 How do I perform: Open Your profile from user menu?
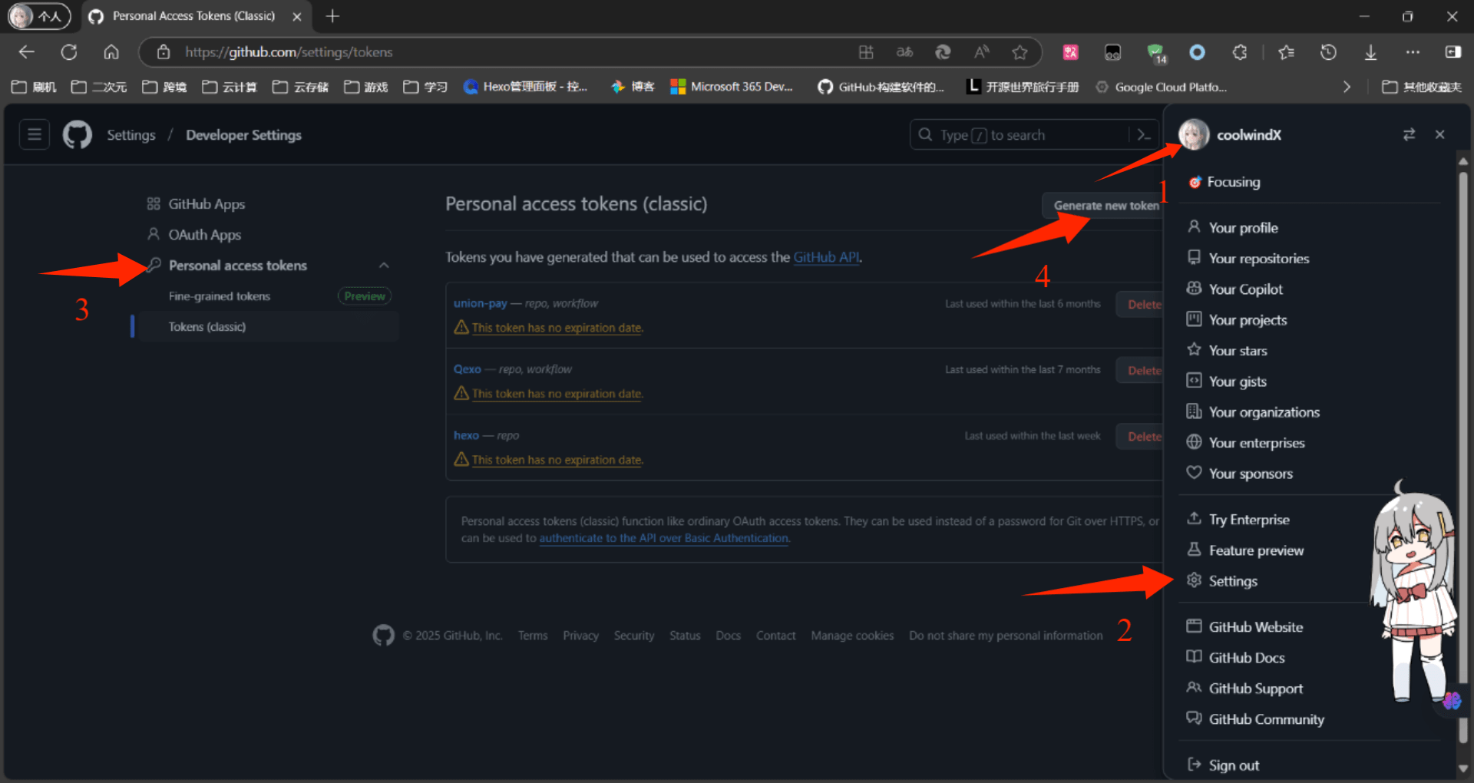tap(1243, 228)
